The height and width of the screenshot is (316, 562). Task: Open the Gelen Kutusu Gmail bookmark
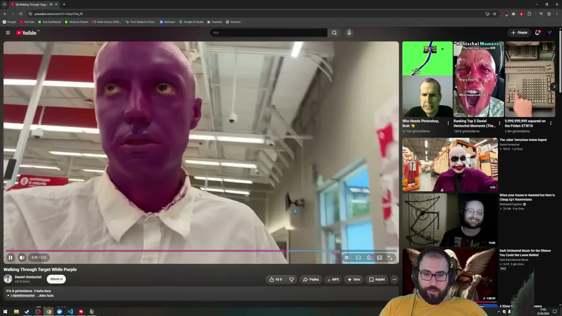click(107, 22)
